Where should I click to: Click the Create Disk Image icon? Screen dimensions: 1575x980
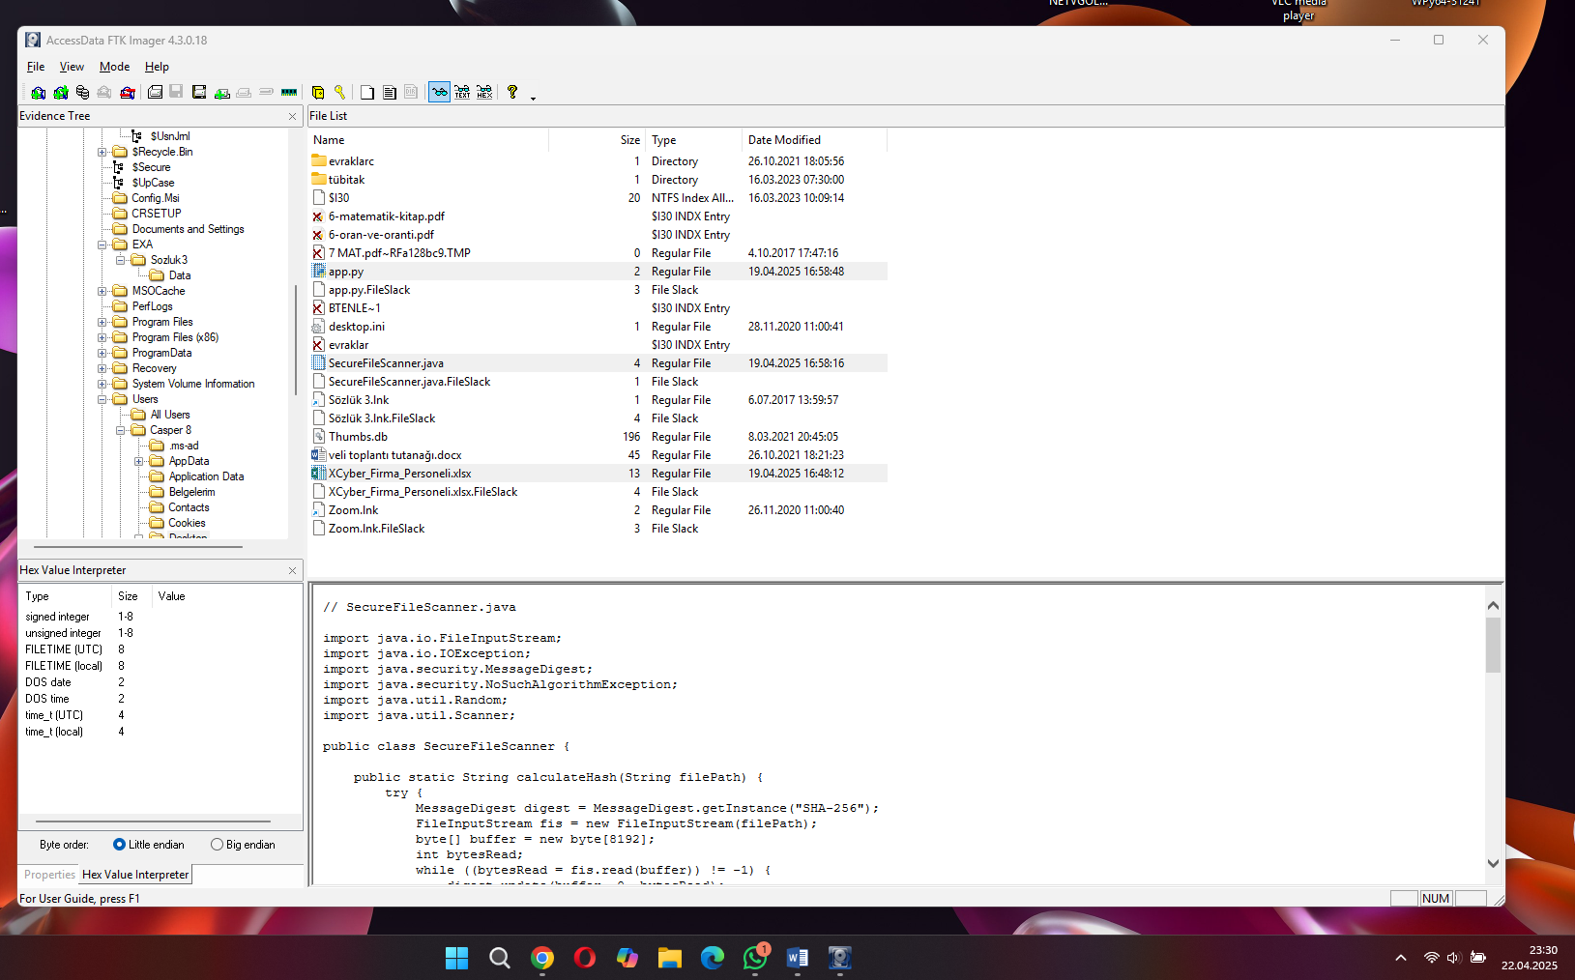155,93
